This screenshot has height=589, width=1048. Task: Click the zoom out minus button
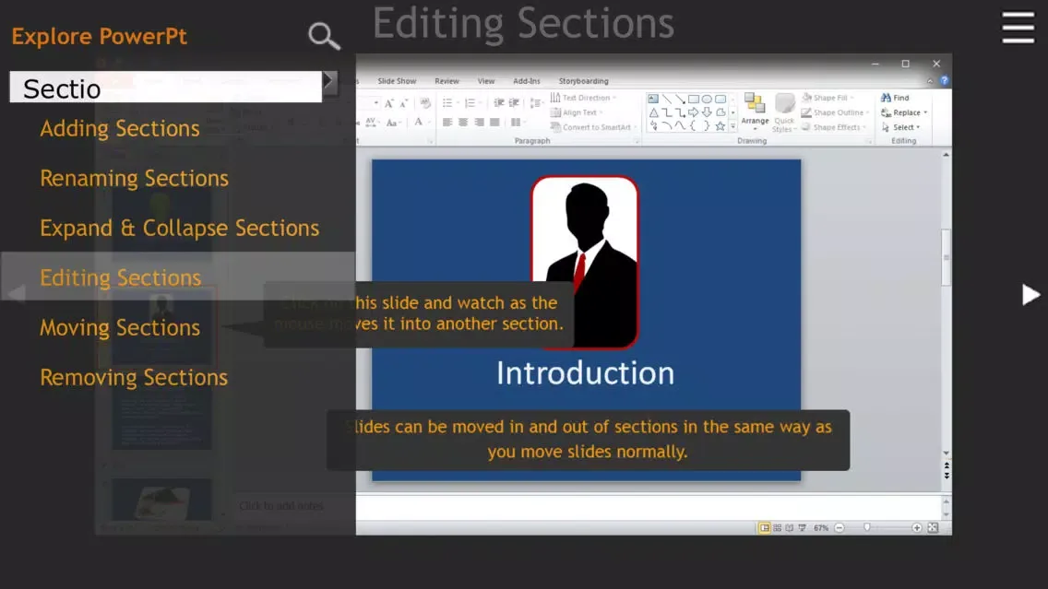840,527
